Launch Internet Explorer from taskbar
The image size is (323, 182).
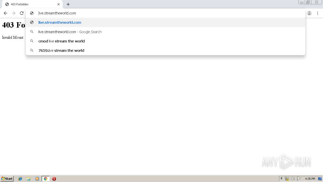tap(20, 179)
